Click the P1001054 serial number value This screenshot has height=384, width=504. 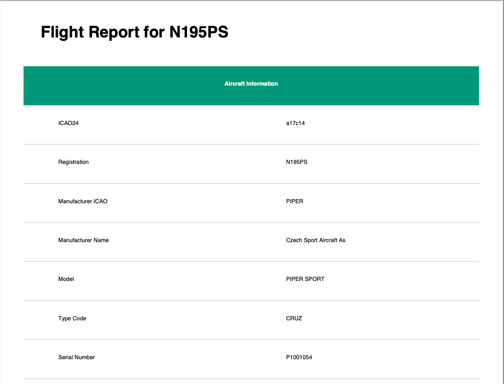pos(299,357)
